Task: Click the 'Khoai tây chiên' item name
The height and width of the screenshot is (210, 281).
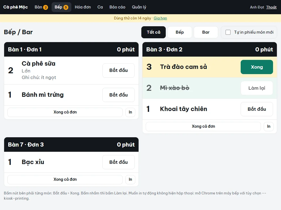Action: point(184,109)
